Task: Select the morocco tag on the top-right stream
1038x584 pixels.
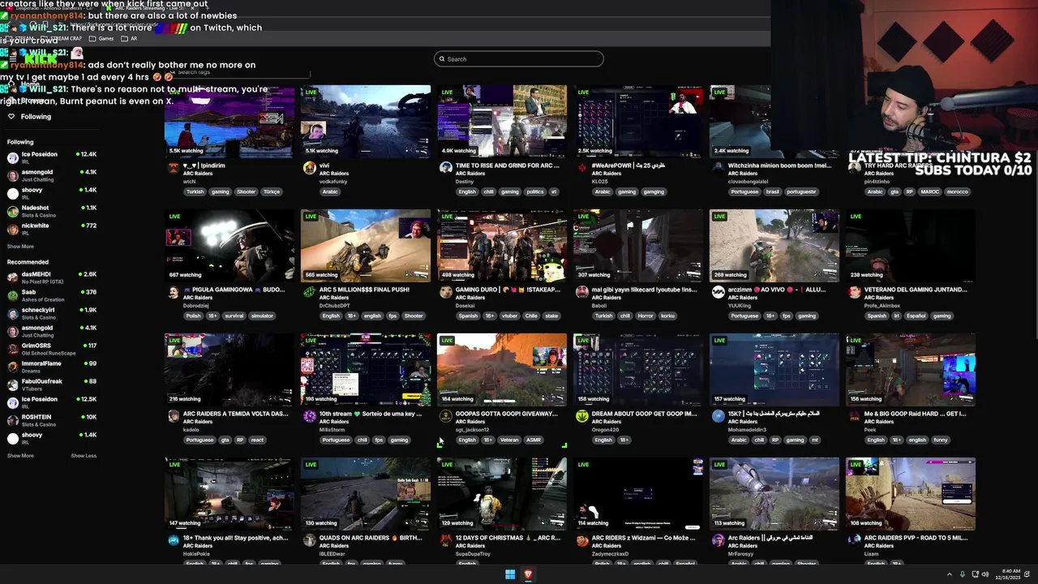Action: point(957,192)
